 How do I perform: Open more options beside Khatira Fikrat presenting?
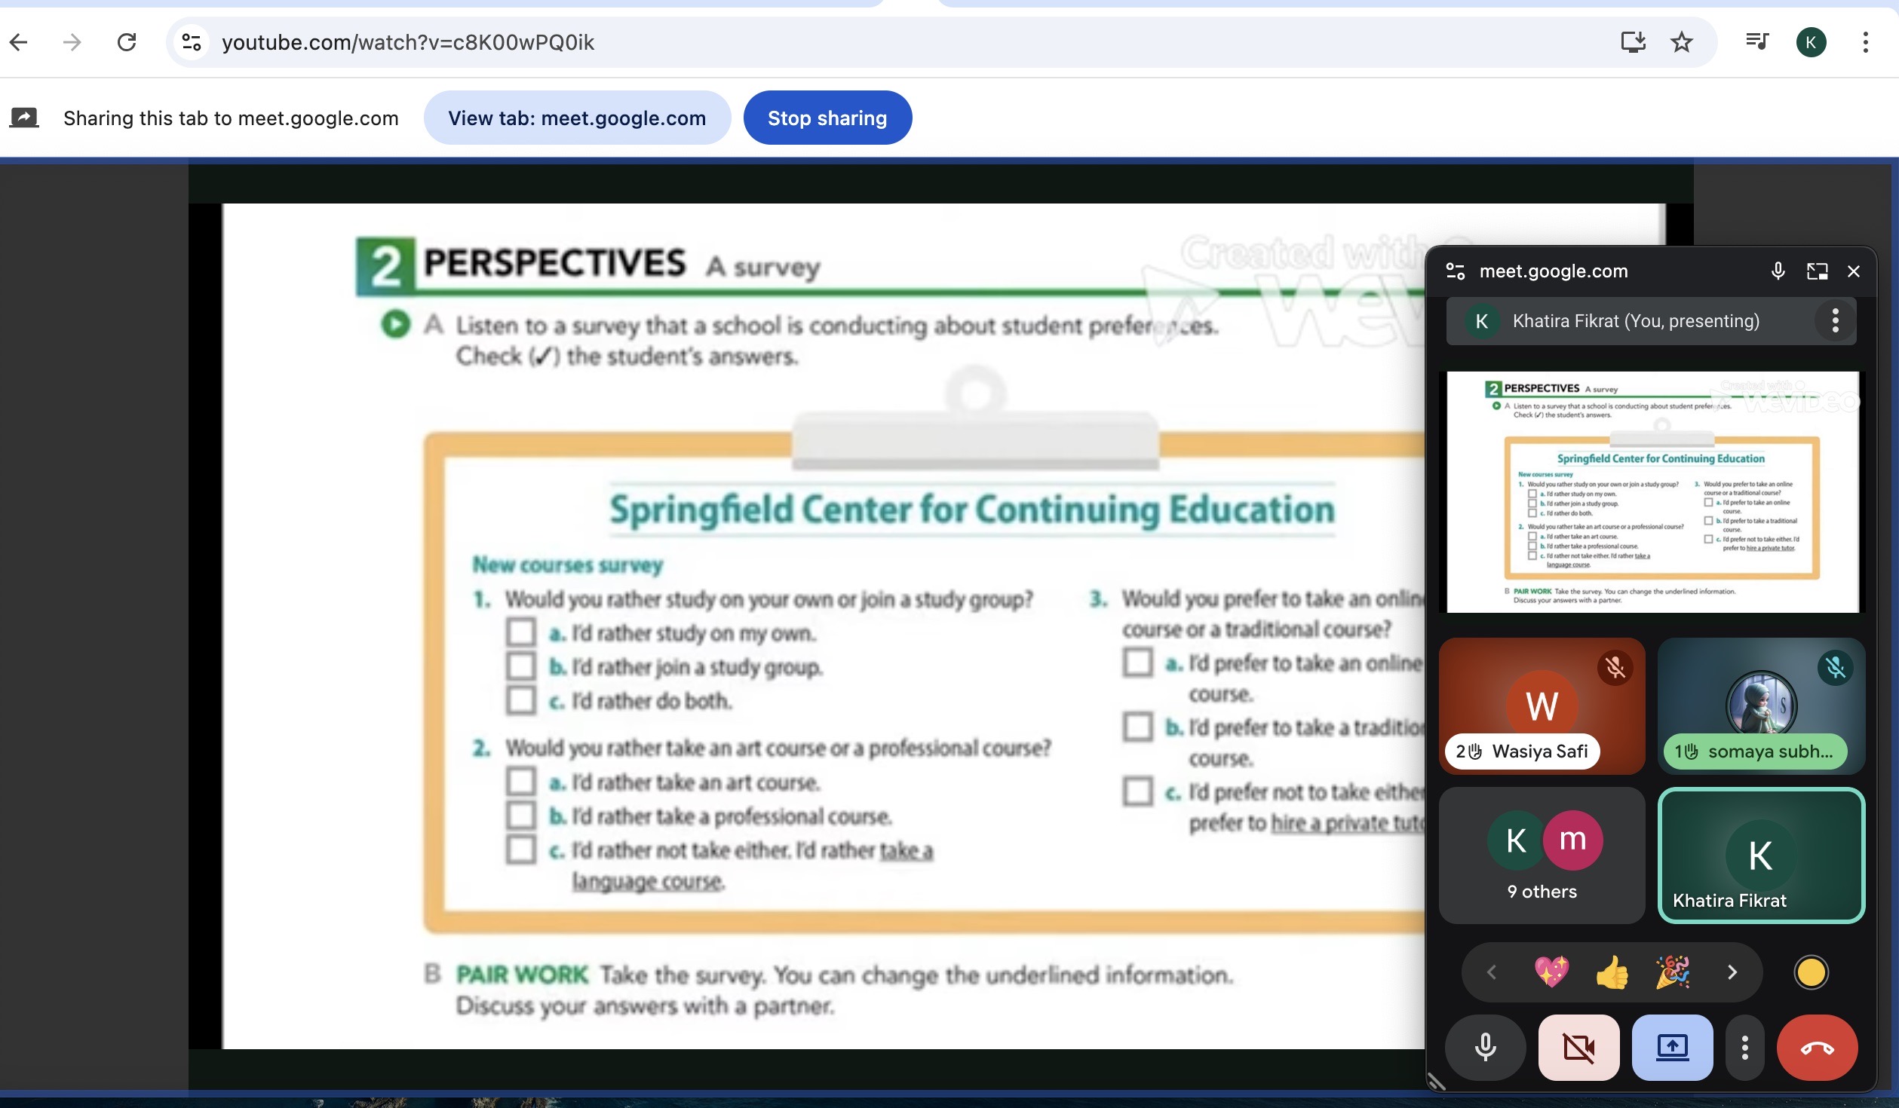1835,321
